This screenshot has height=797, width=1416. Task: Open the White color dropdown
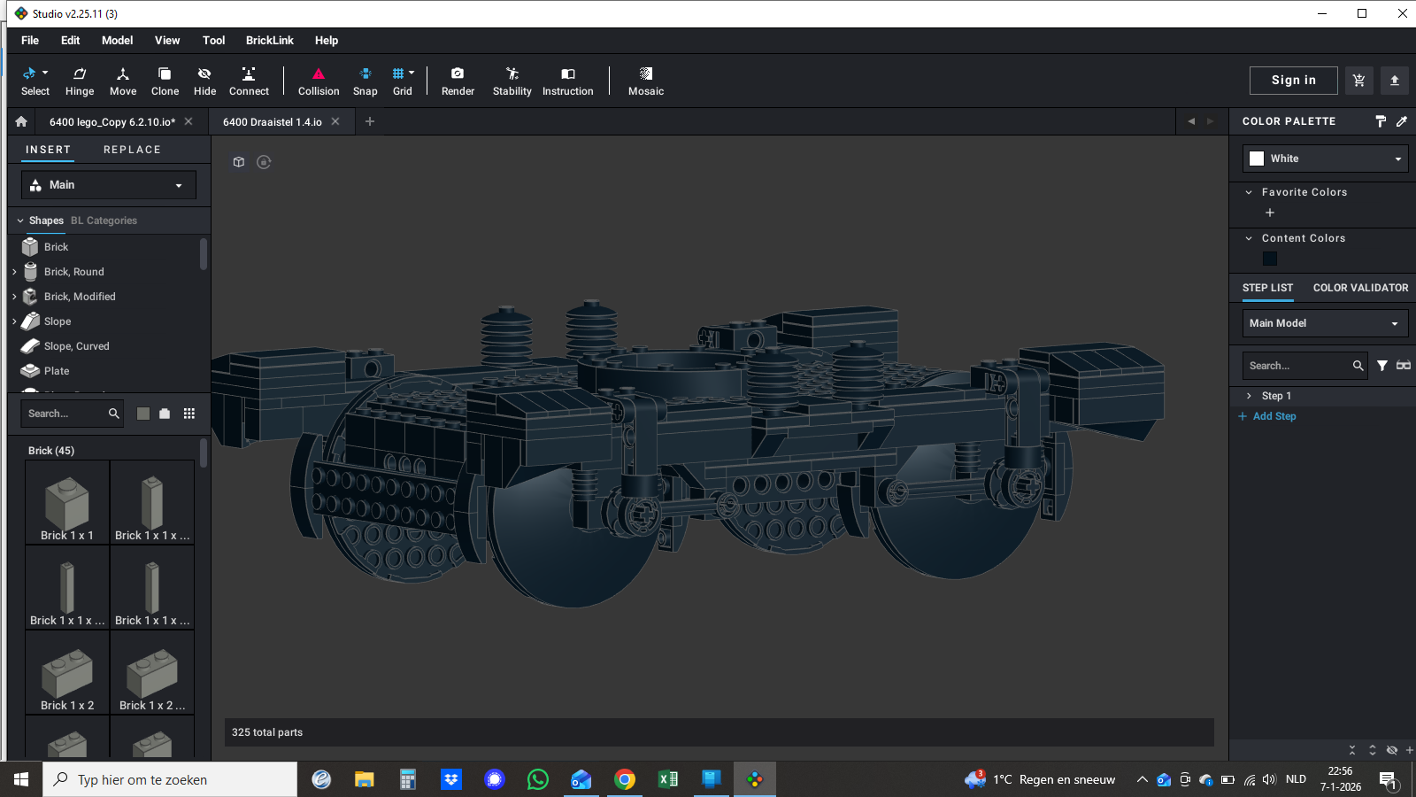[x=1325, y=159]
